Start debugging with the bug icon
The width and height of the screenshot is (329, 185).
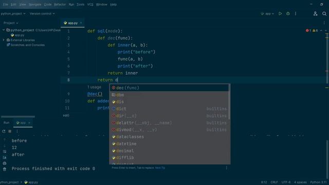(x=288, y=14)
